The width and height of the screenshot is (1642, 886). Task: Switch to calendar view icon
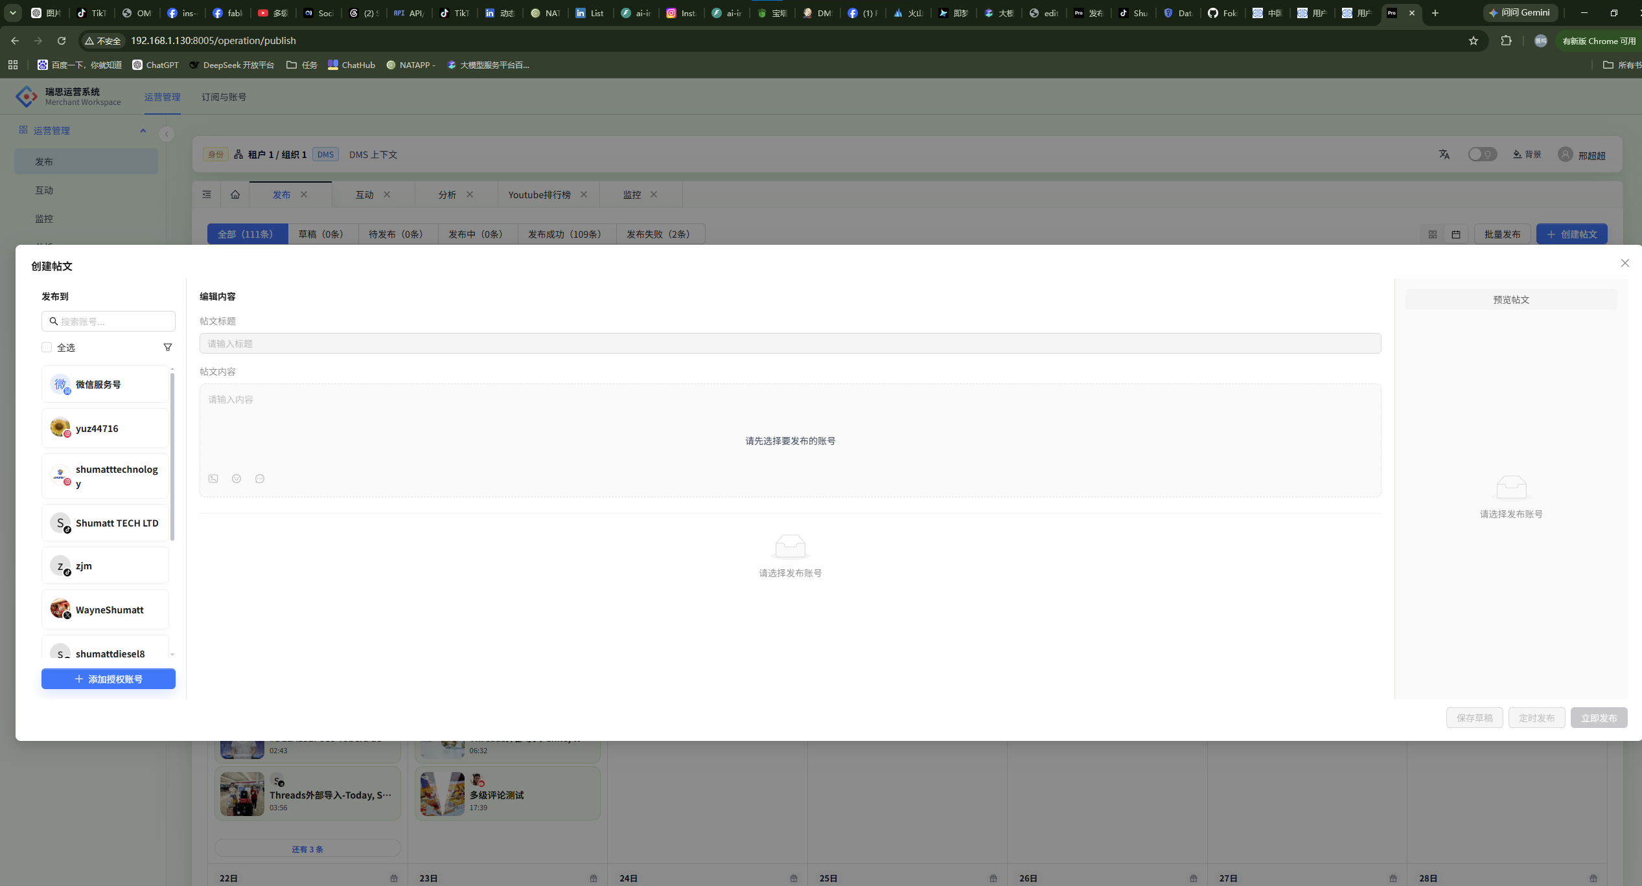tap(1456, 234)
